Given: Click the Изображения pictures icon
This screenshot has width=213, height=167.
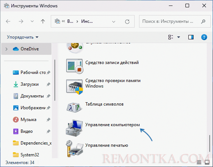Looking at the screenshot, I should pyautogui.click(x=16, y=108).
